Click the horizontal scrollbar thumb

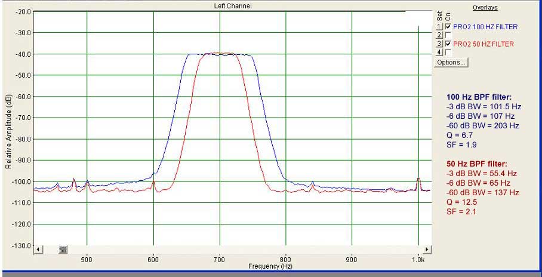coord(63,250)
